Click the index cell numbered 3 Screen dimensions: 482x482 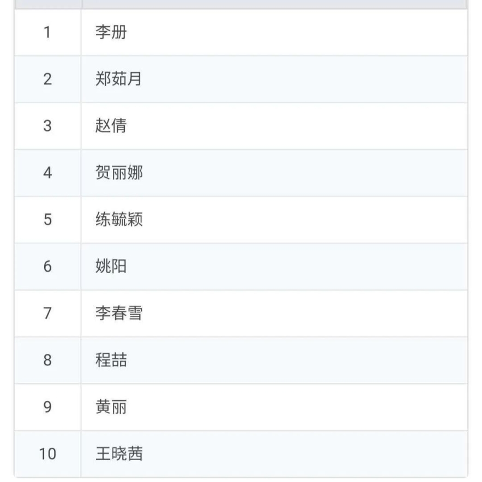tap(47, 126)
